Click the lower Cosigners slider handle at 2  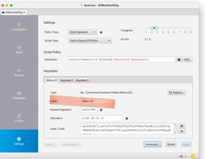tap(152, 28)
